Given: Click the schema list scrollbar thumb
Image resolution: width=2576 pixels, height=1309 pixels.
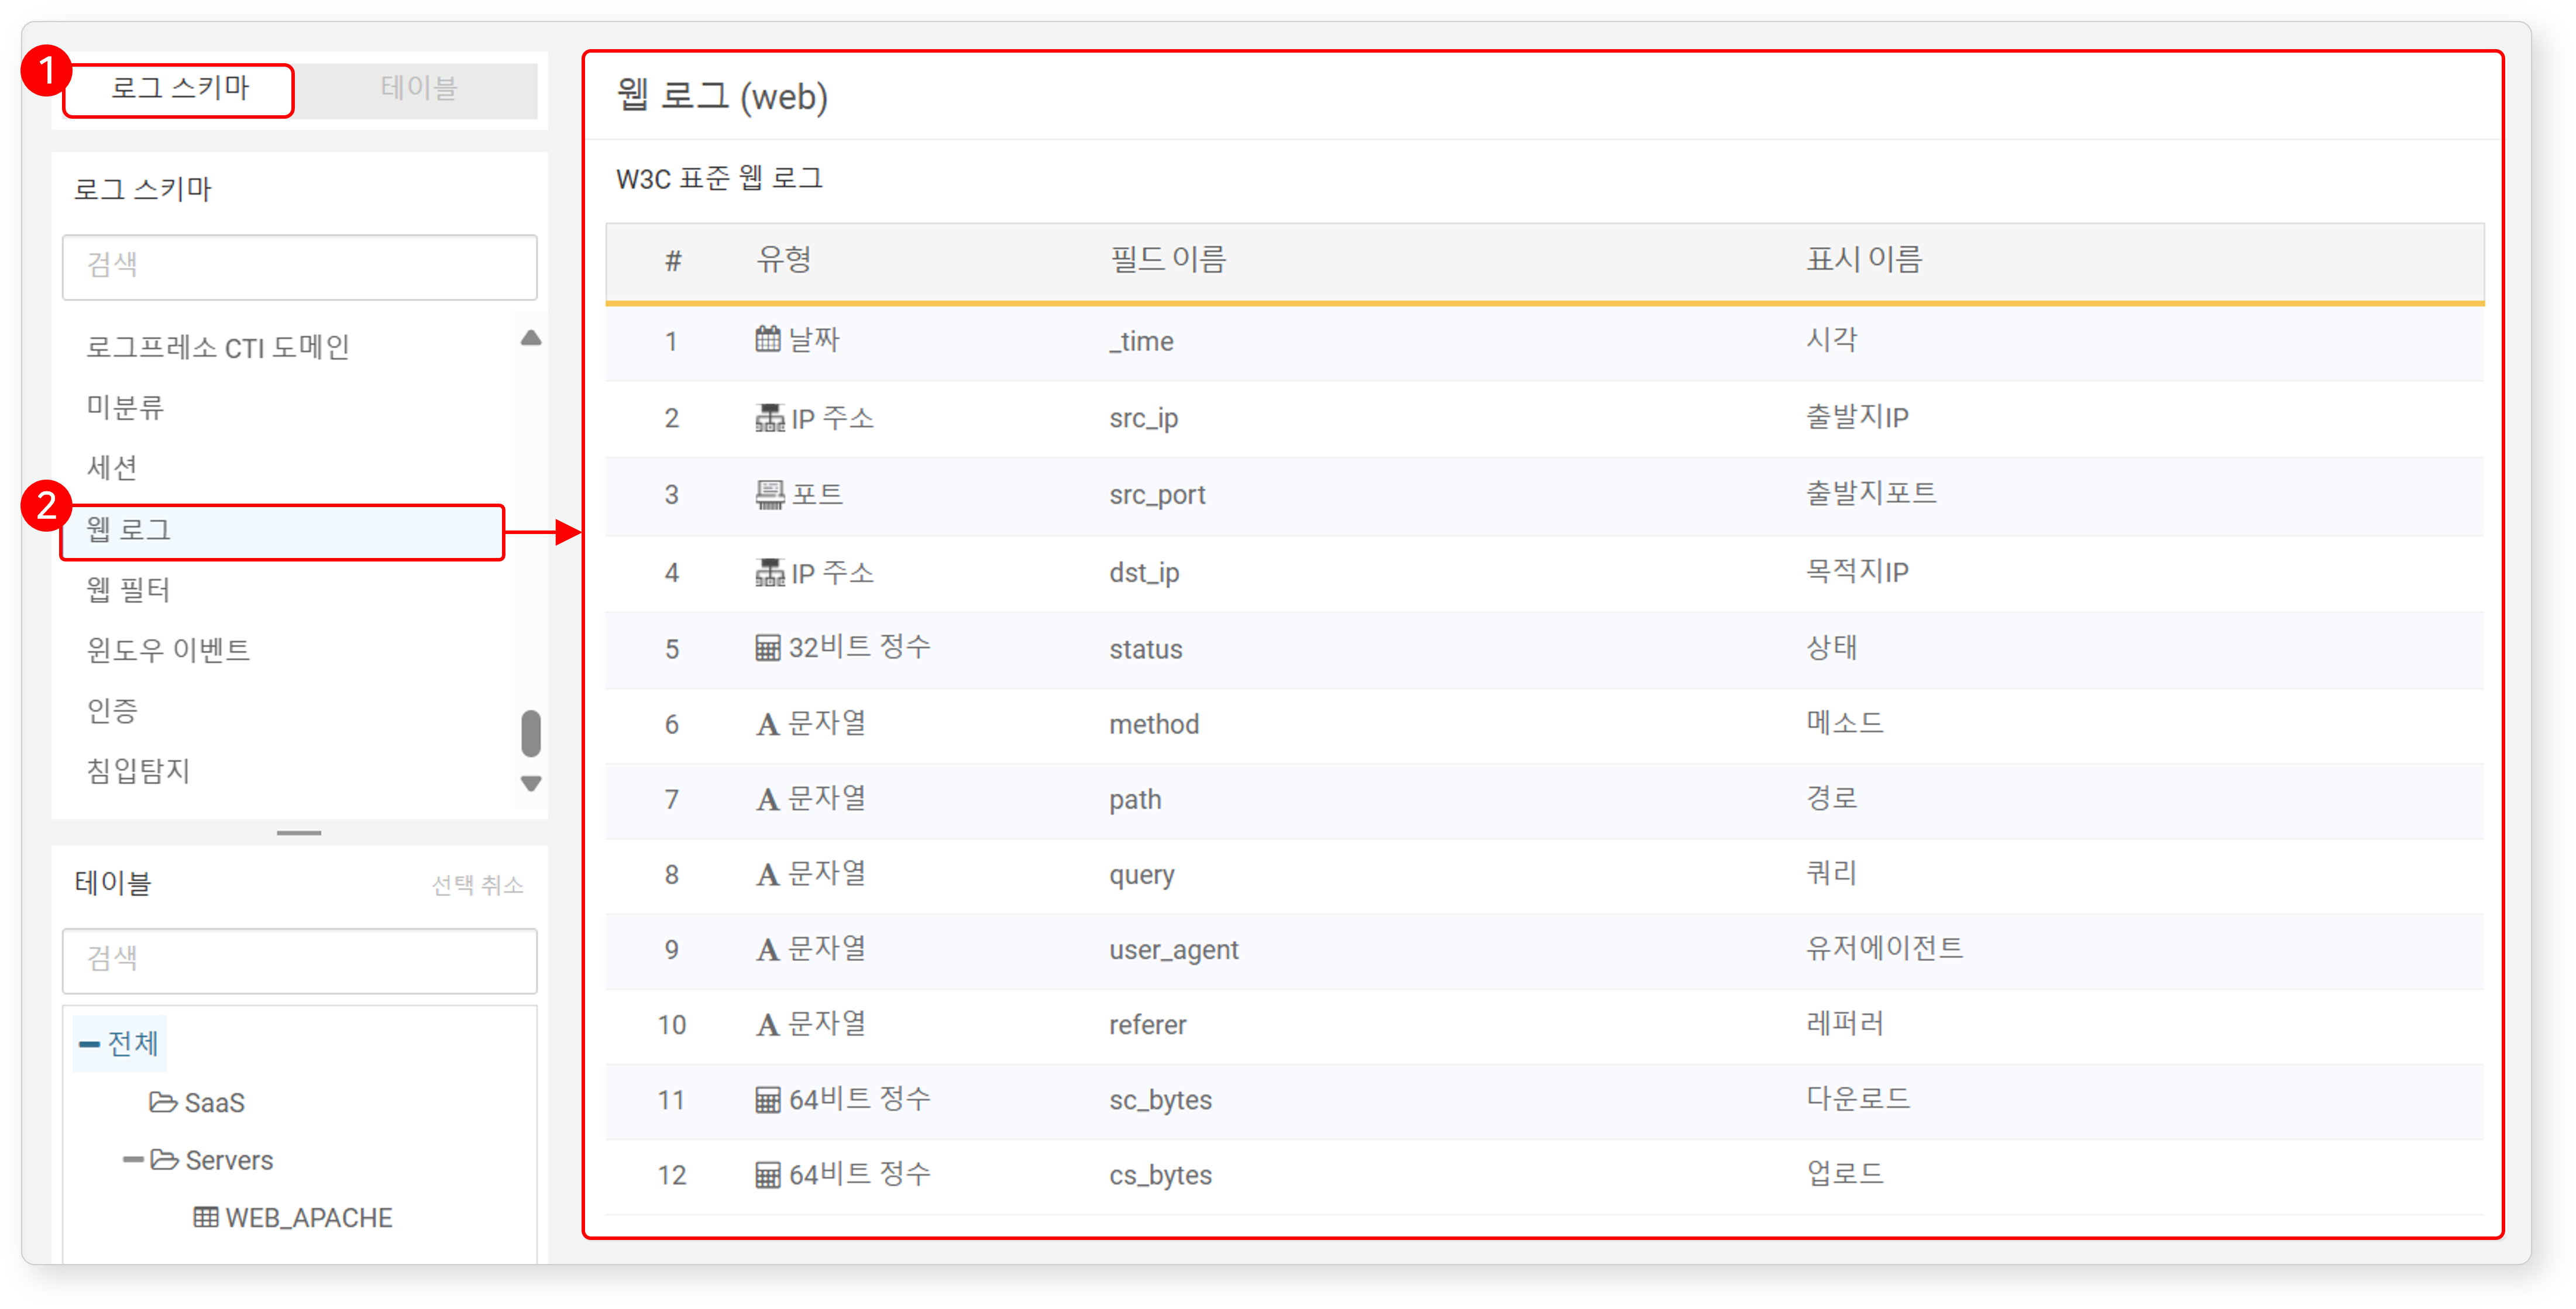Looking at the screenshot, I should click(x=531, y=734).
